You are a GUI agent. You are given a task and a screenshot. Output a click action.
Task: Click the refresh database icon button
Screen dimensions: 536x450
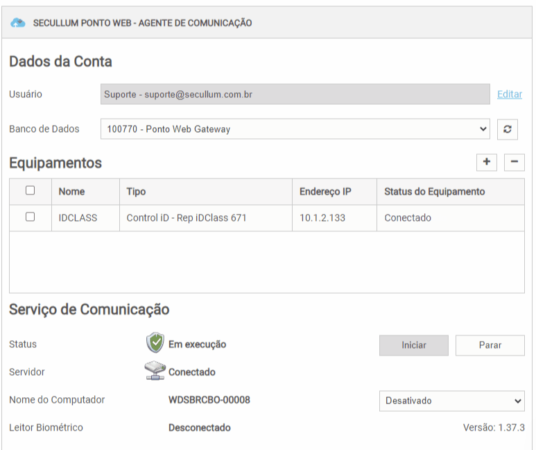[x=508, y=129]
